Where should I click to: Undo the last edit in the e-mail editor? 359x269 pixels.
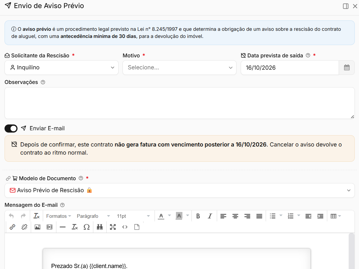(11, 216)
